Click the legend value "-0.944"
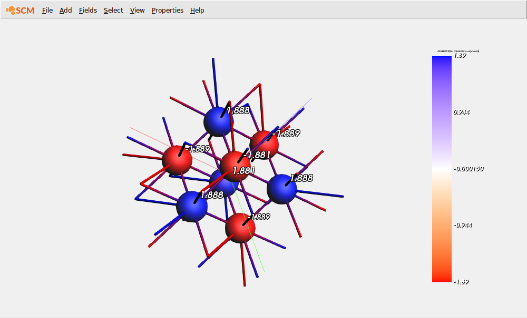 pyautogui.click(x=463, y=225)
